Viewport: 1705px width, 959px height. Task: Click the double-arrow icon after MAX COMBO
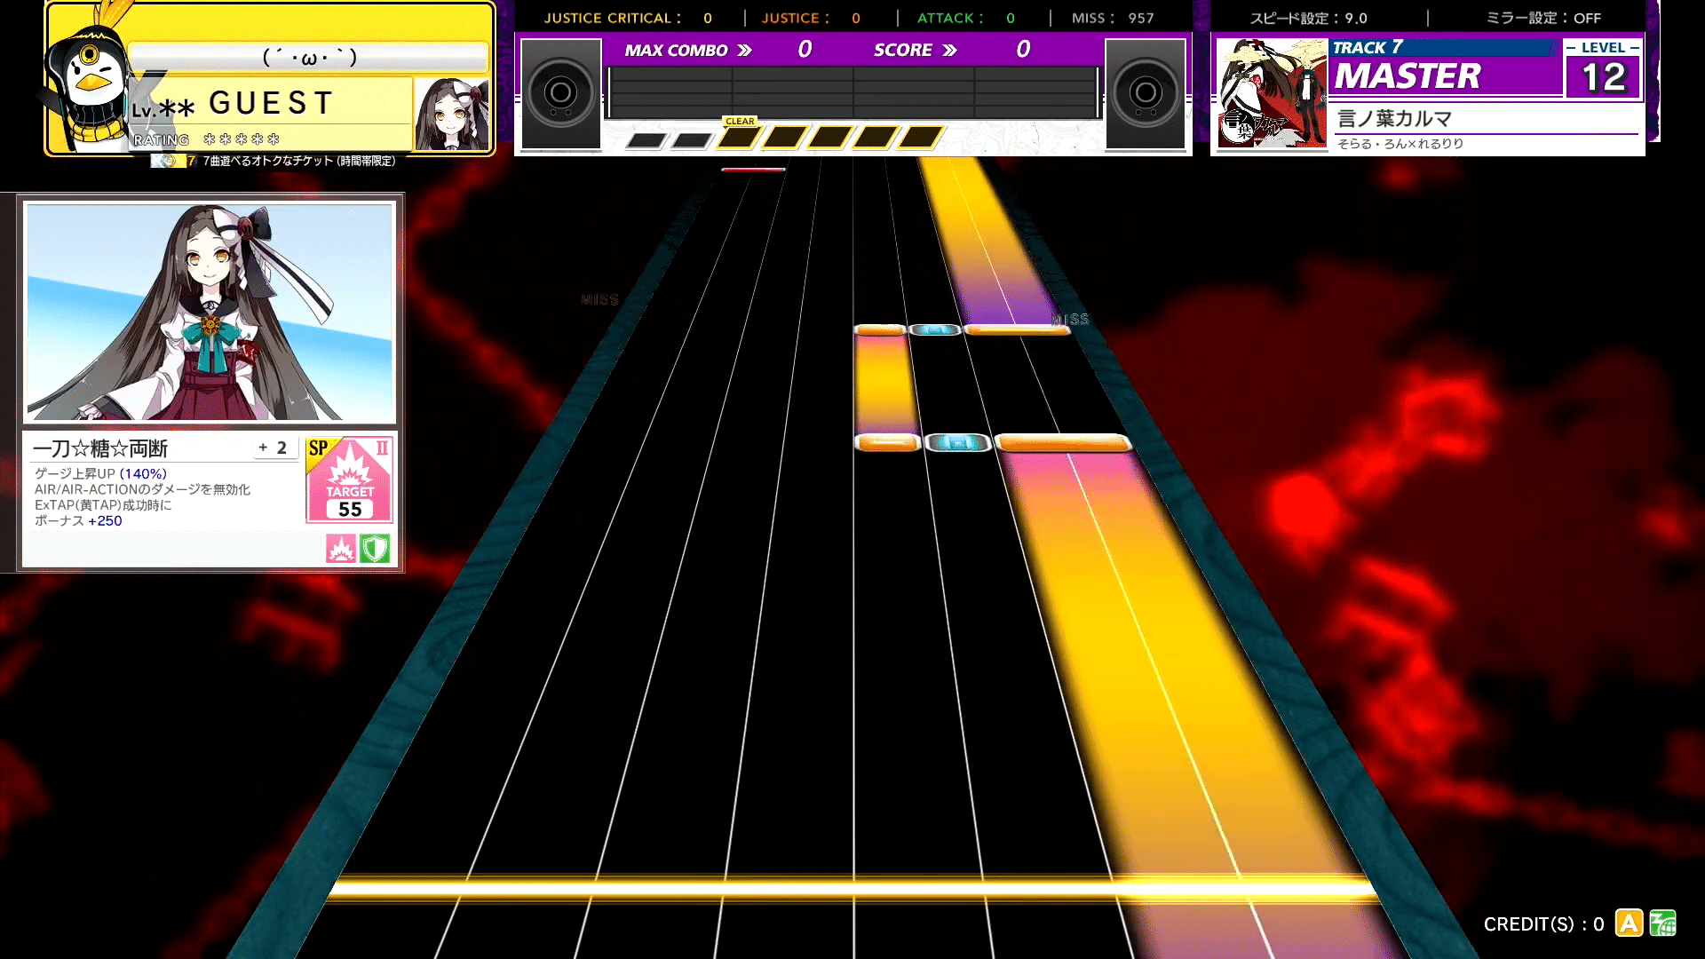pos(744,51)
